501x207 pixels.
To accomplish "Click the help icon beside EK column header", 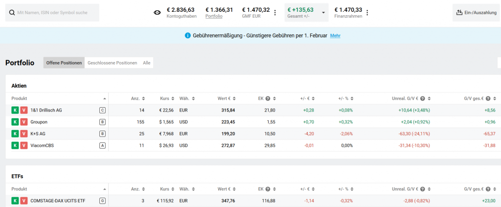I will pyautogui.click(x=268, y=98).
